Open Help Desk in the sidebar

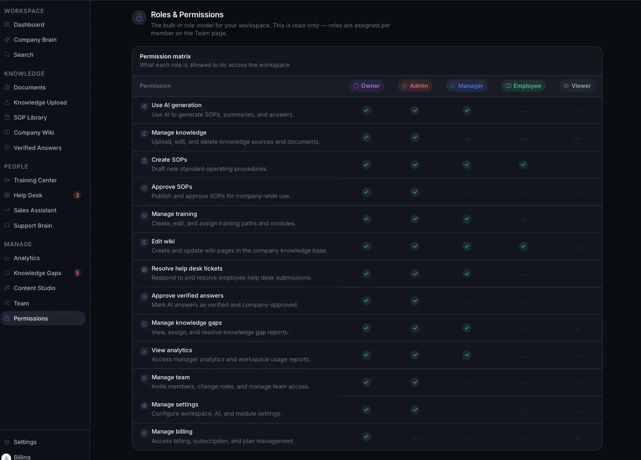43,195
